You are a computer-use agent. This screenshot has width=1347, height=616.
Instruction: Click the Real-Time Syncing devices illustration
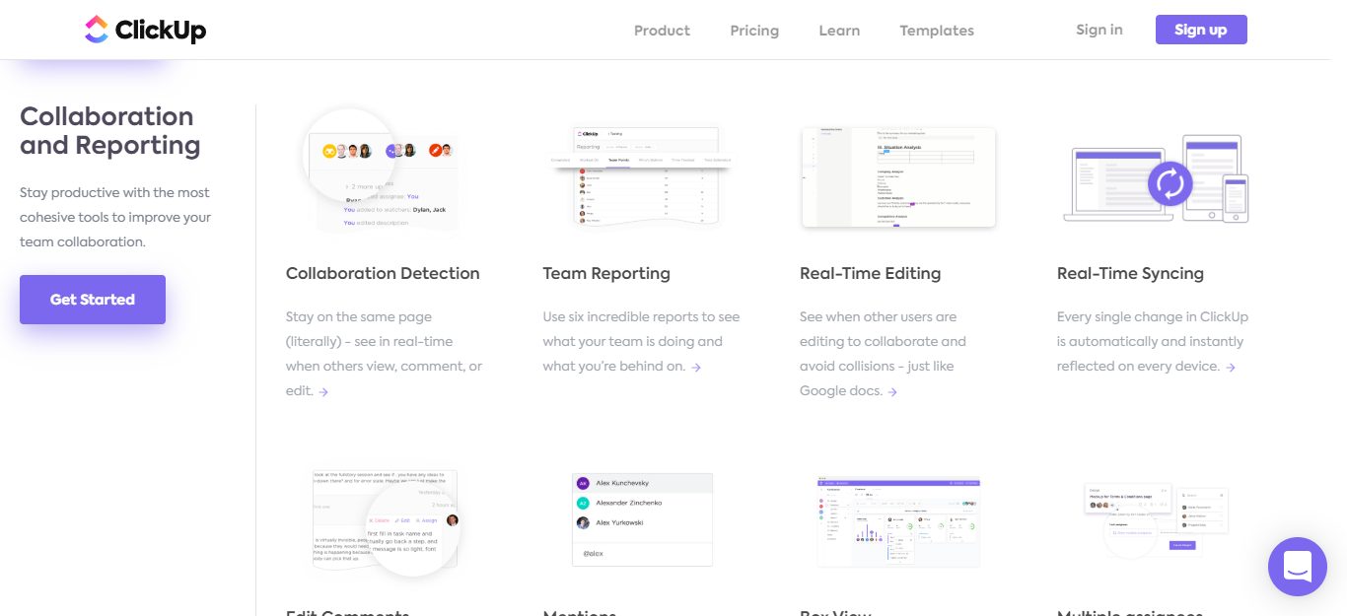pyautogui.click(x=1156, y=178)
